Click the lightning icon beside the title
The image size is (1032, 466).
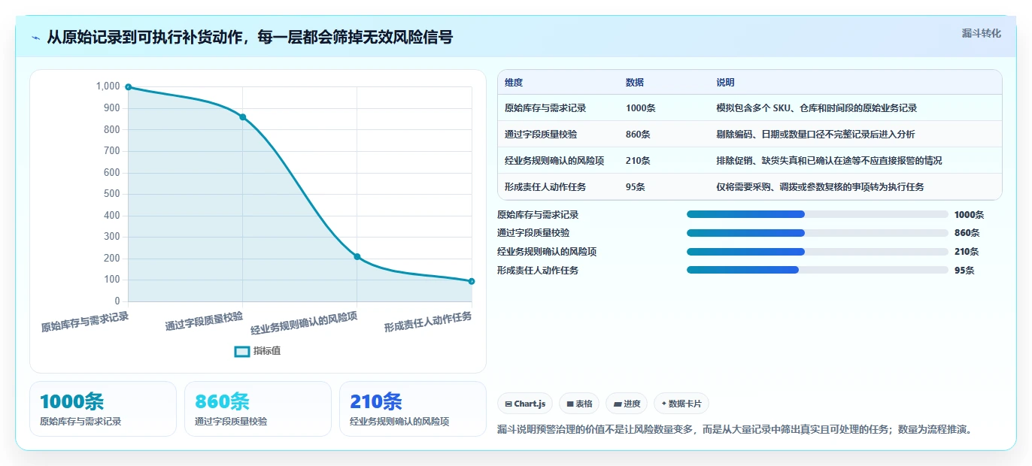(x=36, y=38)
